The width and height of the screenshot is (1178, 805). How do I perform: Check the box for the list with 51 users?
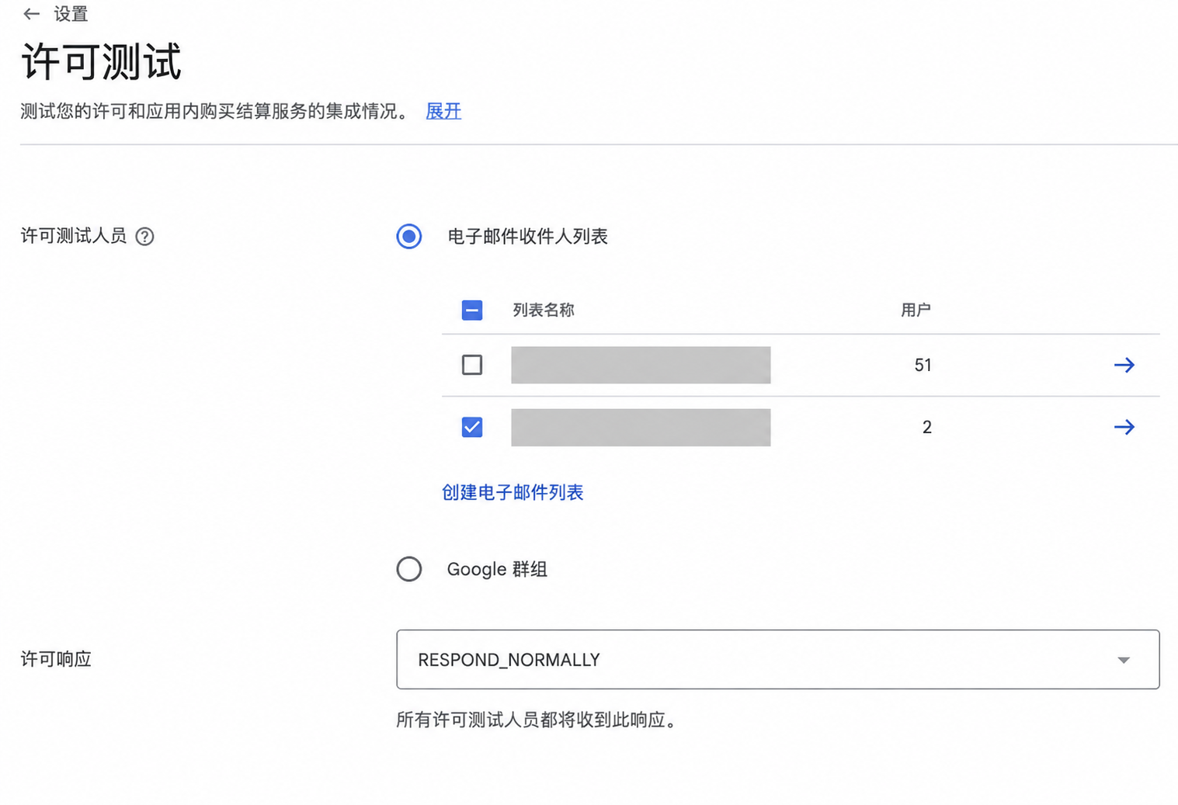click(472, 365)
